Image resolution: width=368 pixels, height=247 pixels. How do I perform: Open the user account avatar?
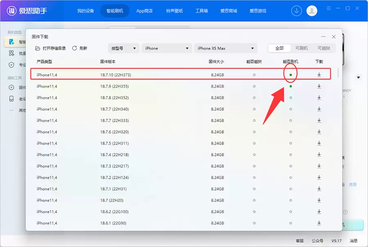coord(312,11)
